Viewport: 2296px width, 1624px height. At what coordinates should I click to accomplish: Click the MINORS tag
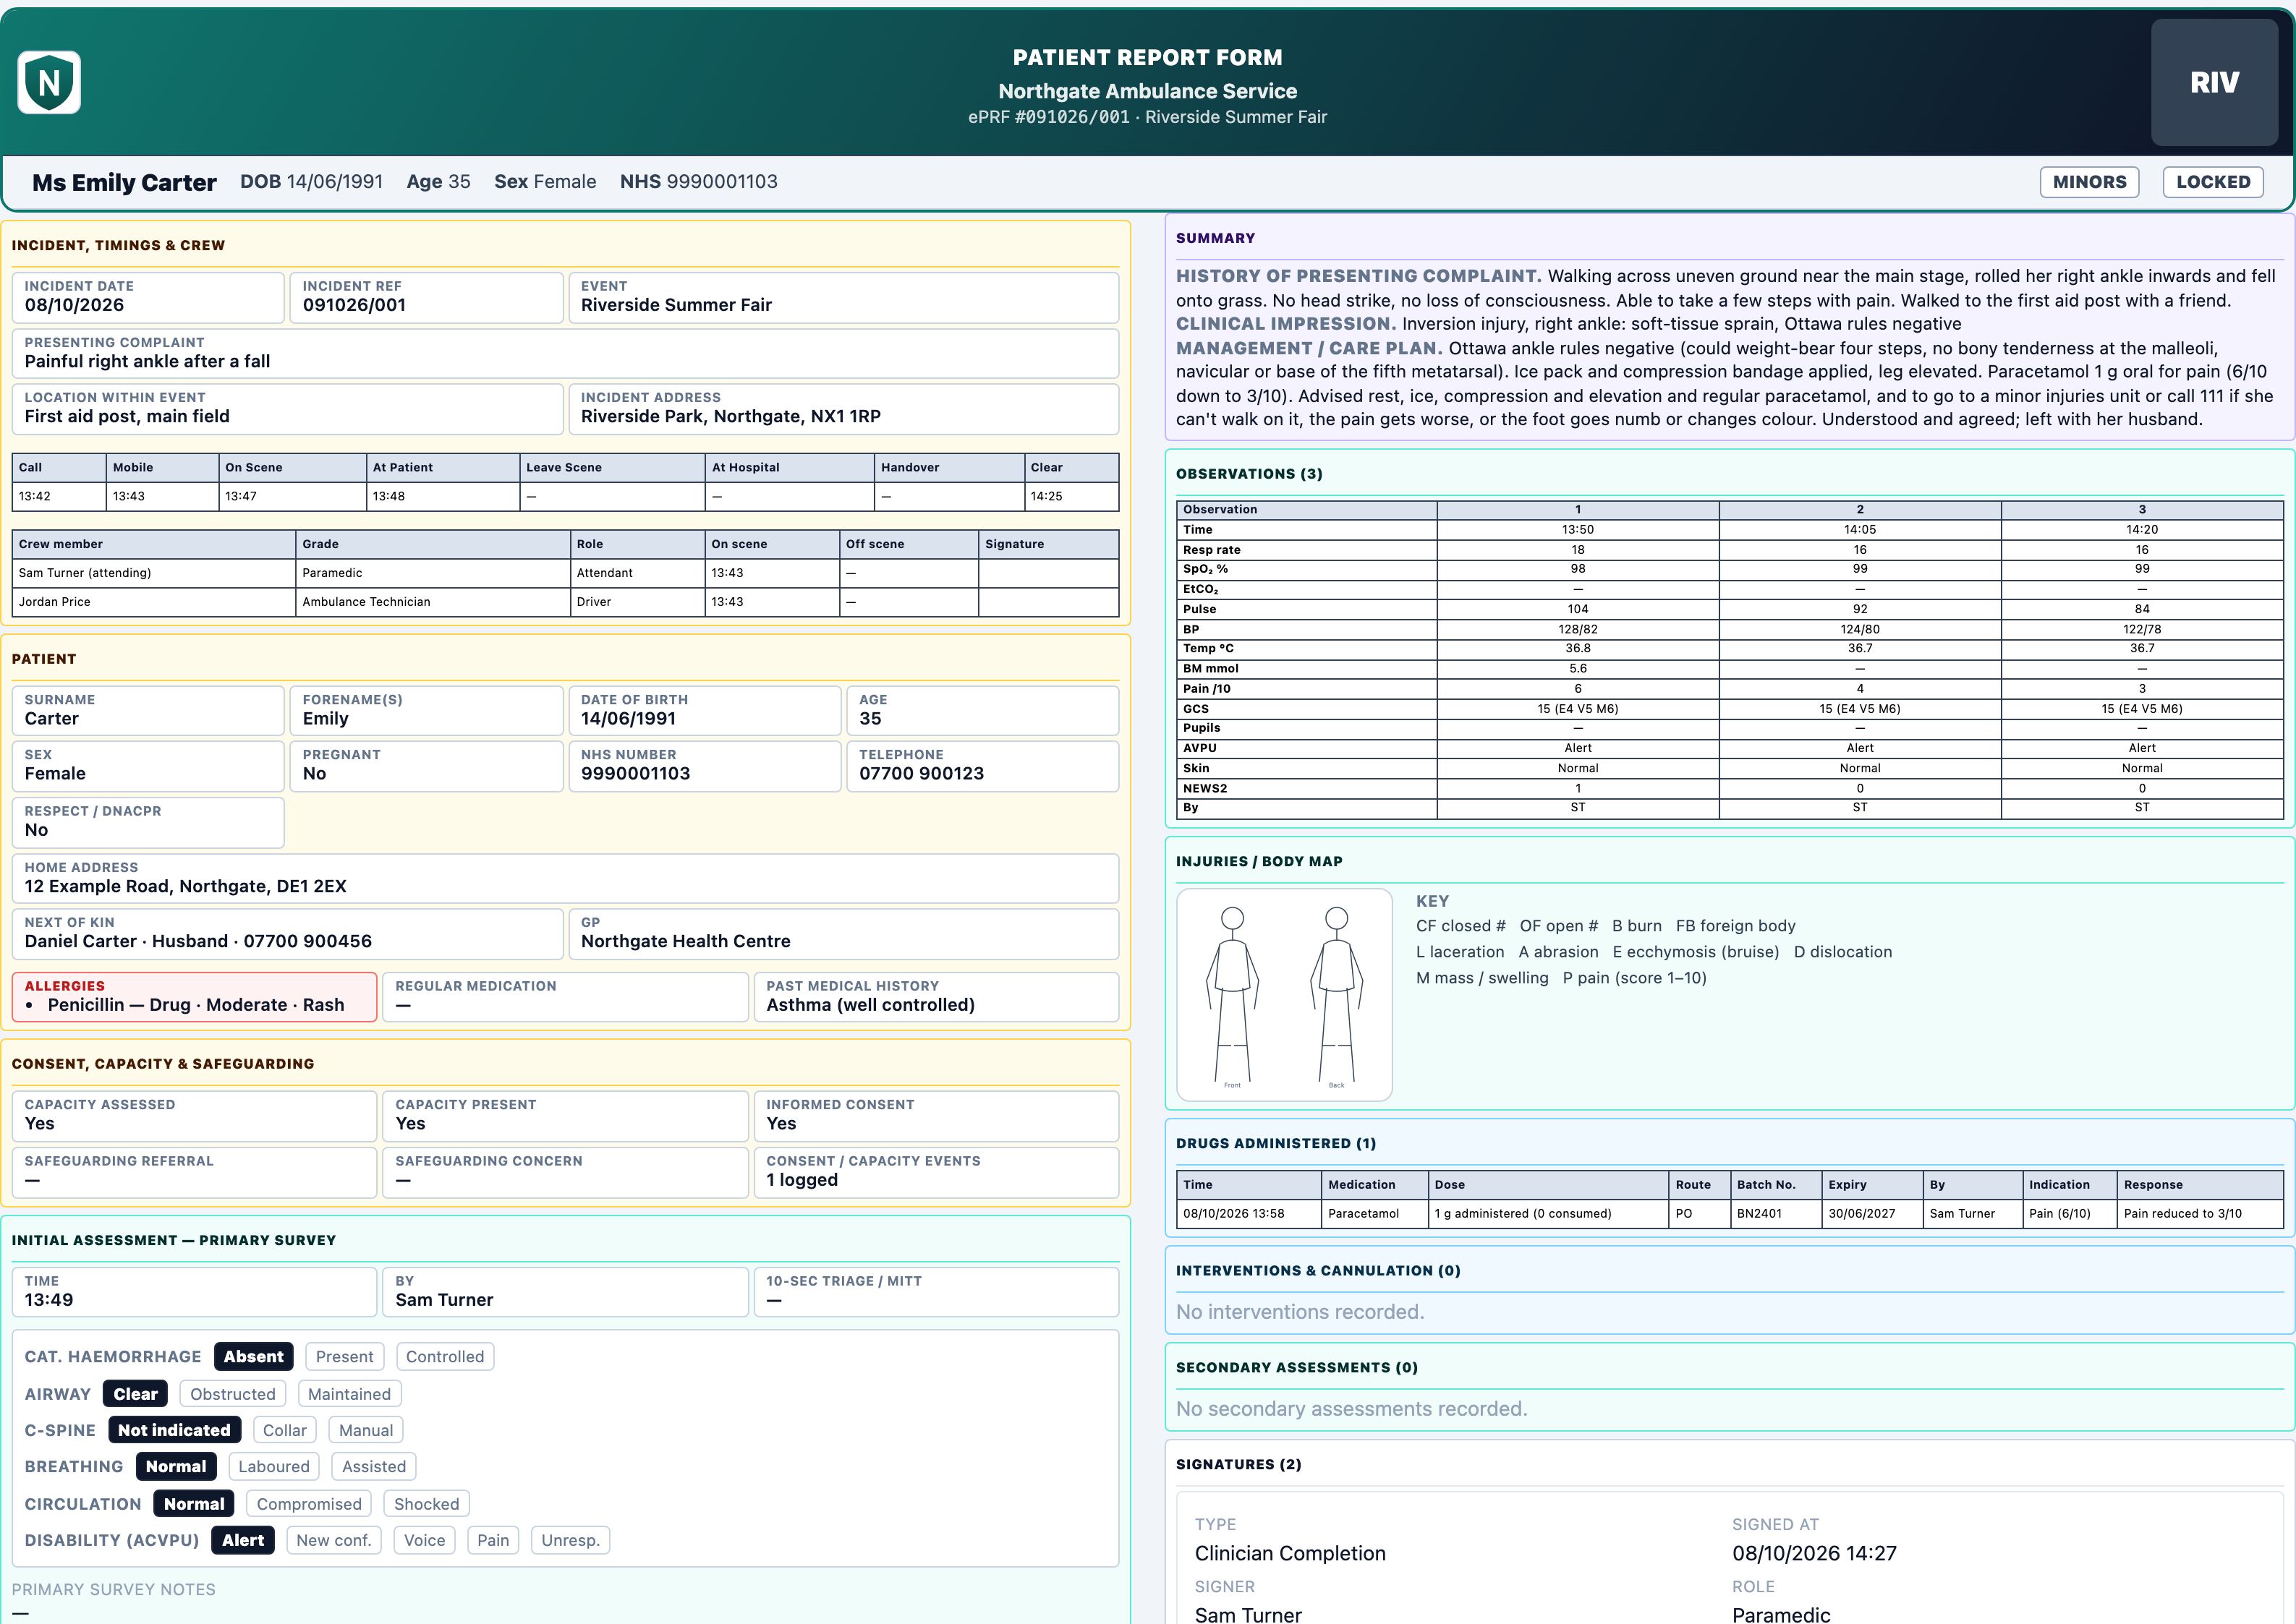click(x=2089, y=182)
